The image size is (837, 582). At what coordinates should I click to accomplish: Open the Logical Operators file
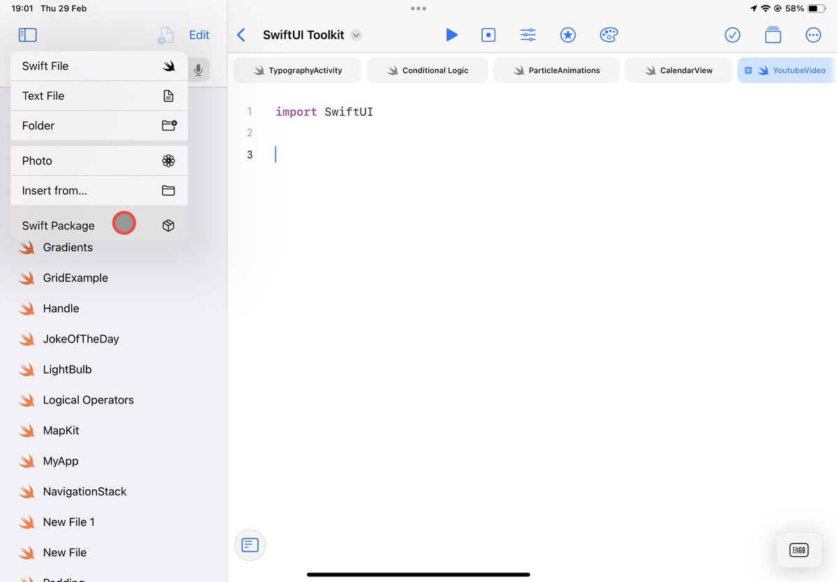click(88, 400)
